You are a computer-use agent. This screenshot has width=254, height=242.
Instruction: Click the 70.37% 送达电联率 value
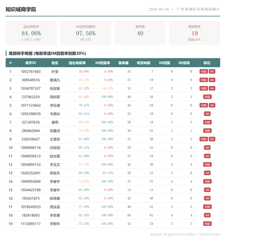[x=84, y=80]
